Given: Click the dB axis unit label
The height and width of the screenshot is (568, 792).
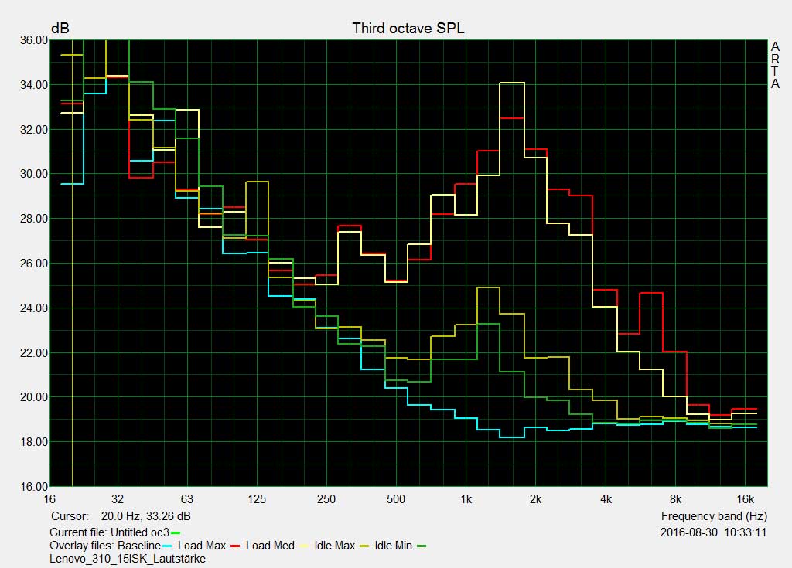Looking at the screenshot, I should [60, 29].
